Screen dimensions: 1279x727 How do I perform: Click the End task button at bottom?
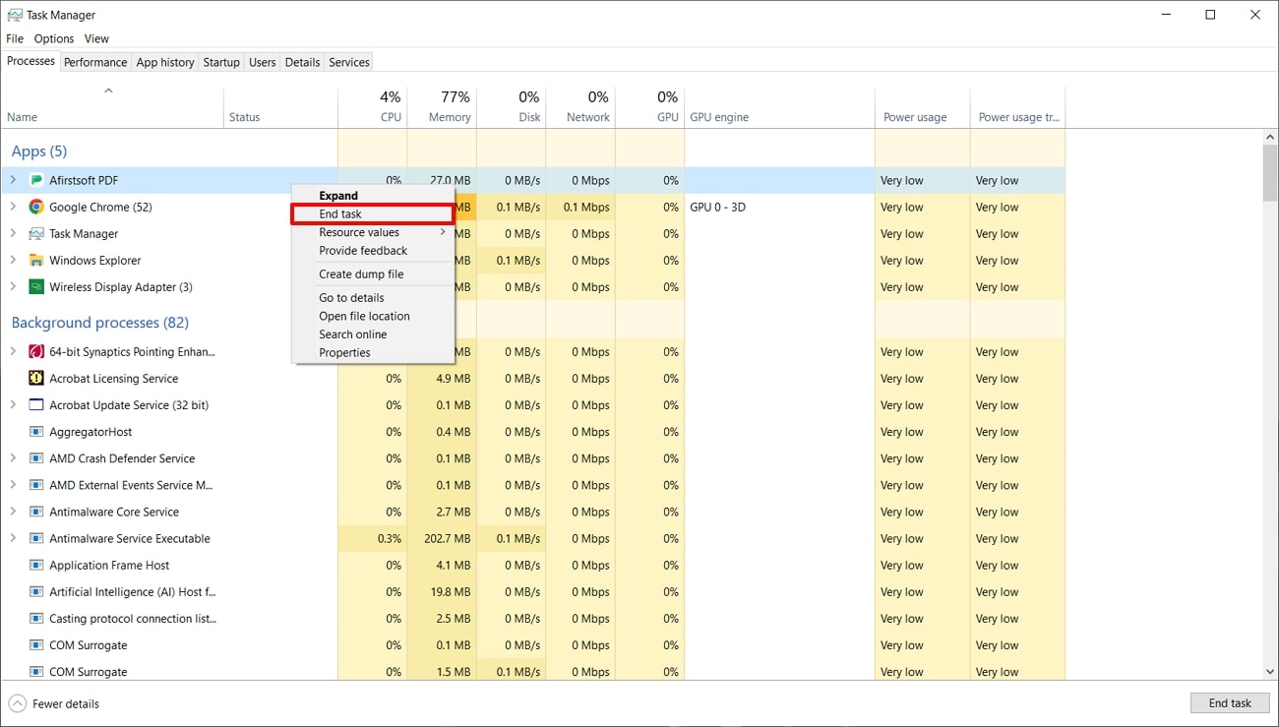click(1230, 702)
